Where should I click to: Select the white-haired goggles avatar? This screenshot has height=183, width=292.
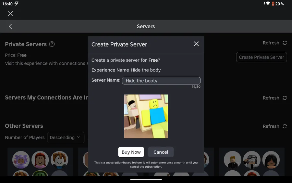252,160
